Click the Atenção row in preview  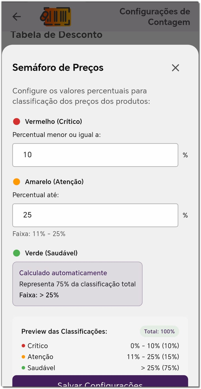[x=100, y=357]
